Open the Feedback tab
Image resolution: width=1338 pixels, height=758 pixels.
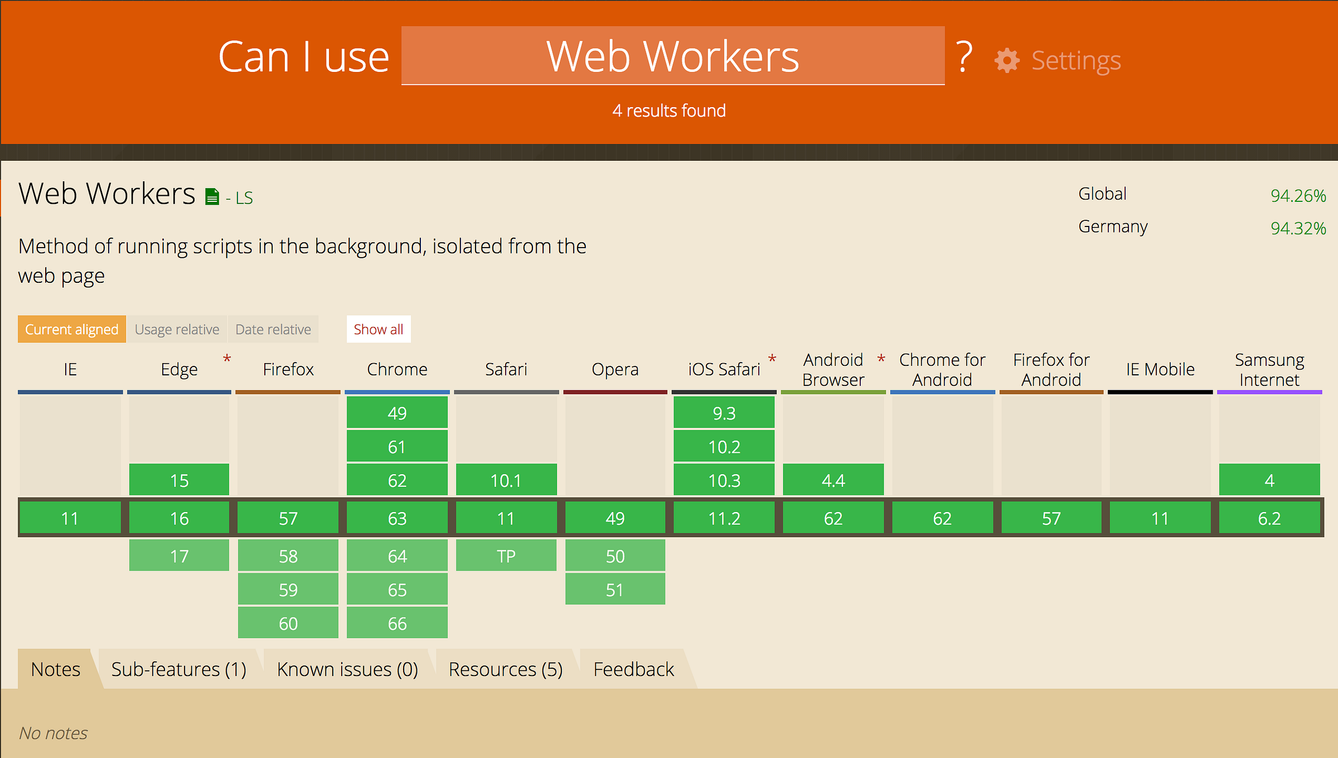pyautogui.click(x=633, y=669)
